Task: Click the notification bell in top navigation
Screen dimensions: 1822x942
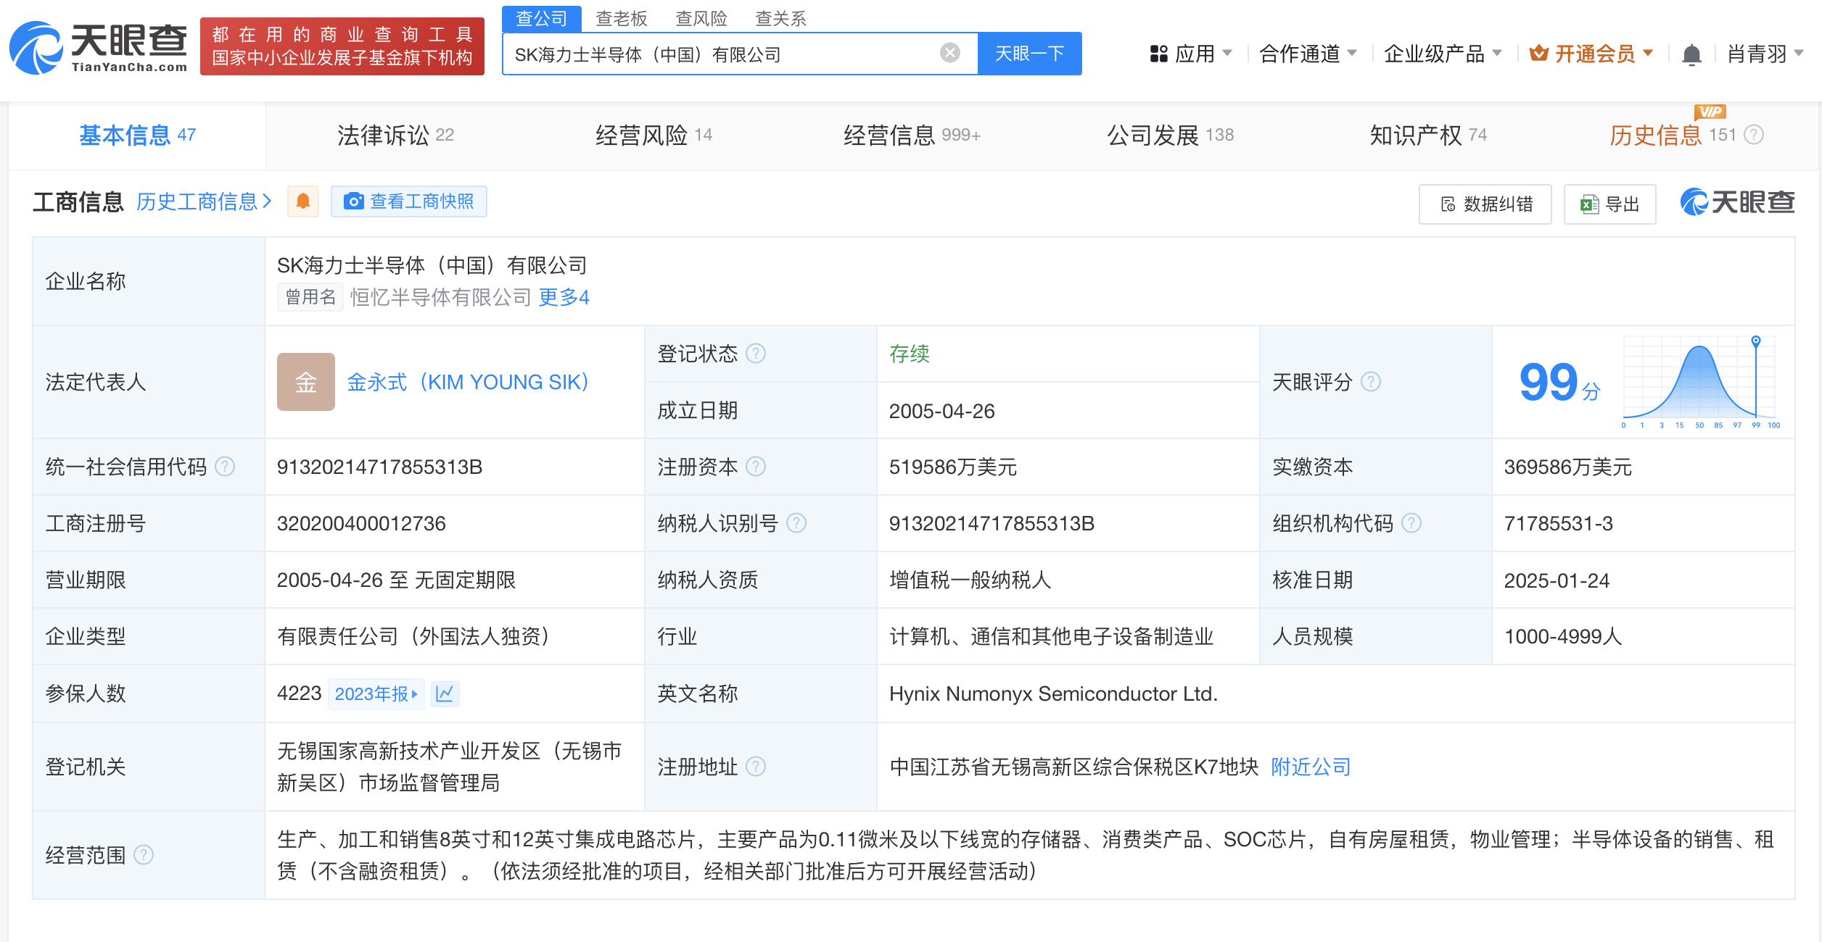Action: coord(1691,54)
